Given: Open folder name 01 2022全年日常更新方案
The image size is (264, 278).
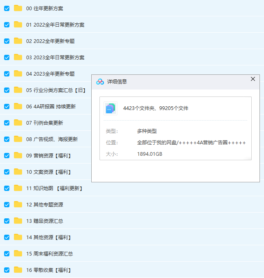Looking at the screenshot, I should [55, 25].
